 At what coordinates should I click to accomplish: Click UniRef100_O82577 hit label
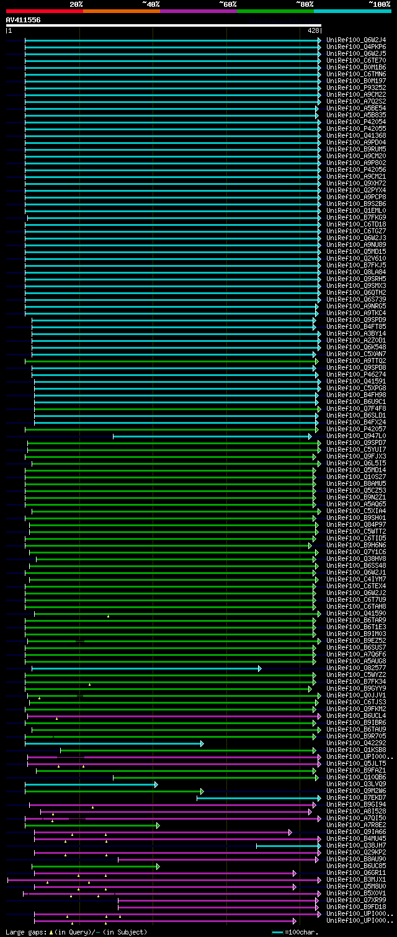coord(356,668)
